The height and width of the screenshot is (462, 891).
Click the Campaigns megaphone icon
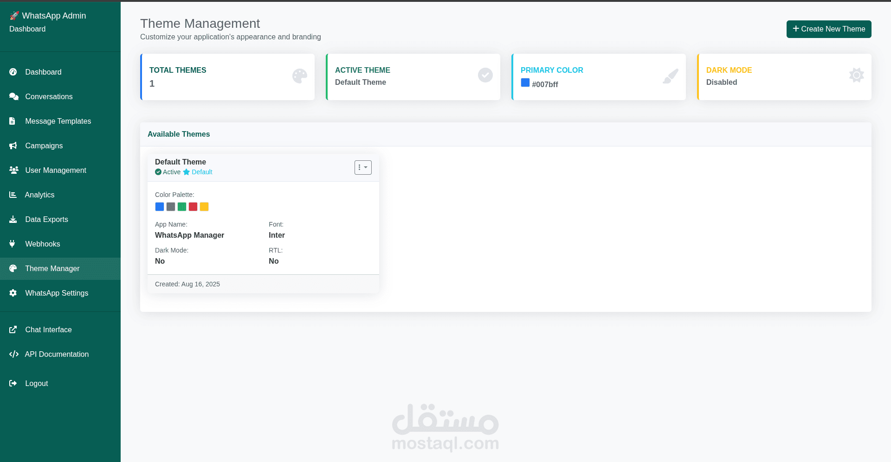tap(13, 146)
